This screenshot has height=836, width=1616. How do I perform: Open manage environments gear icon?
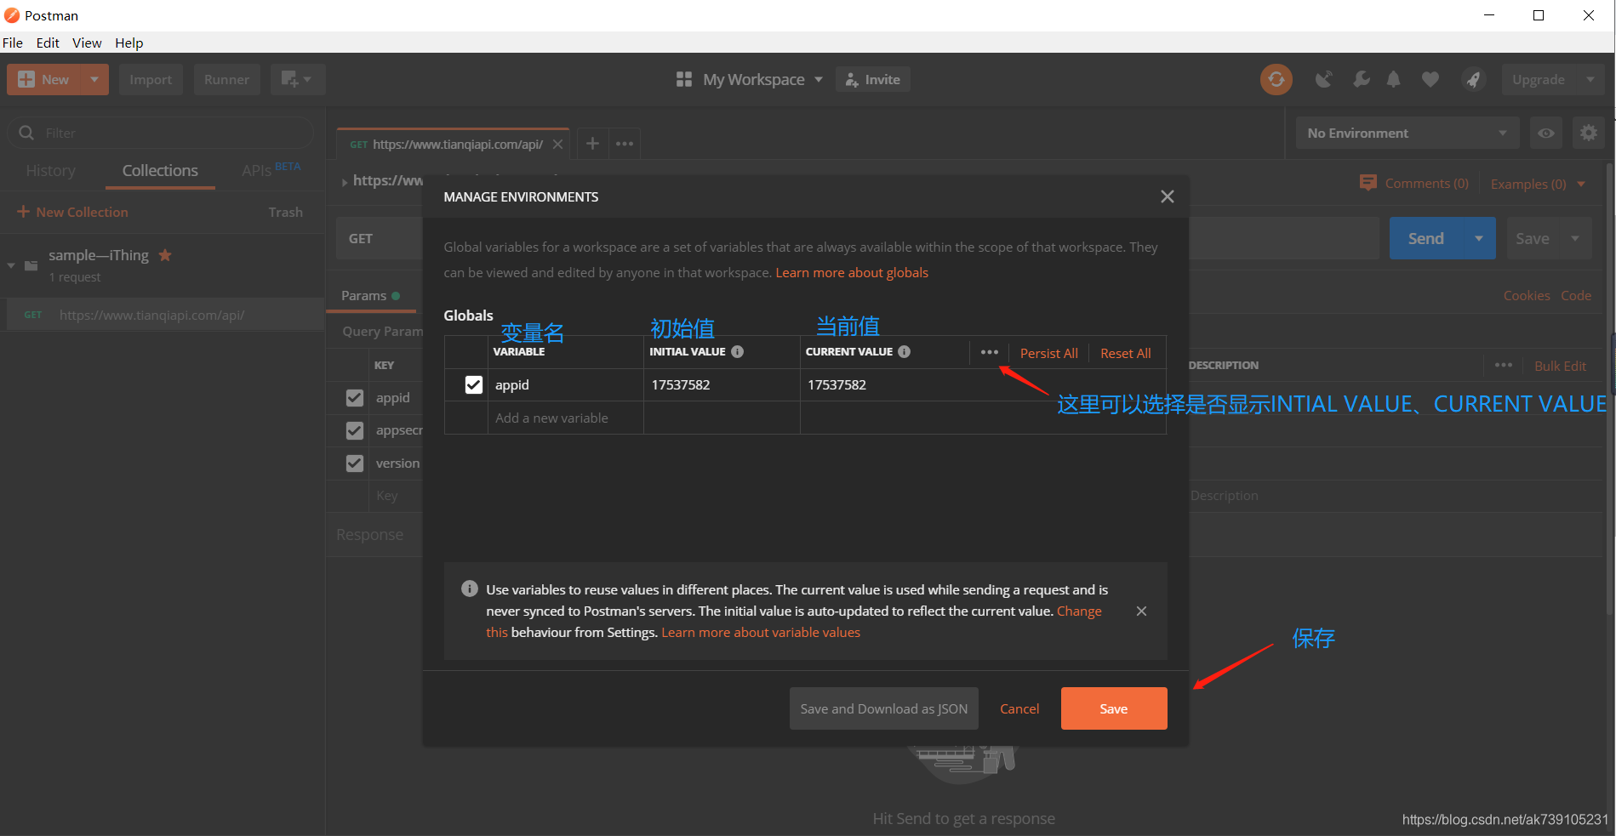point(1588,134)
